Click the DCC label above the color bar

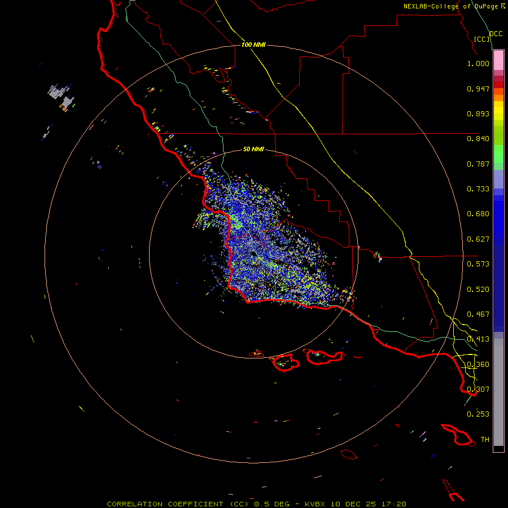(x=496, y=34)
